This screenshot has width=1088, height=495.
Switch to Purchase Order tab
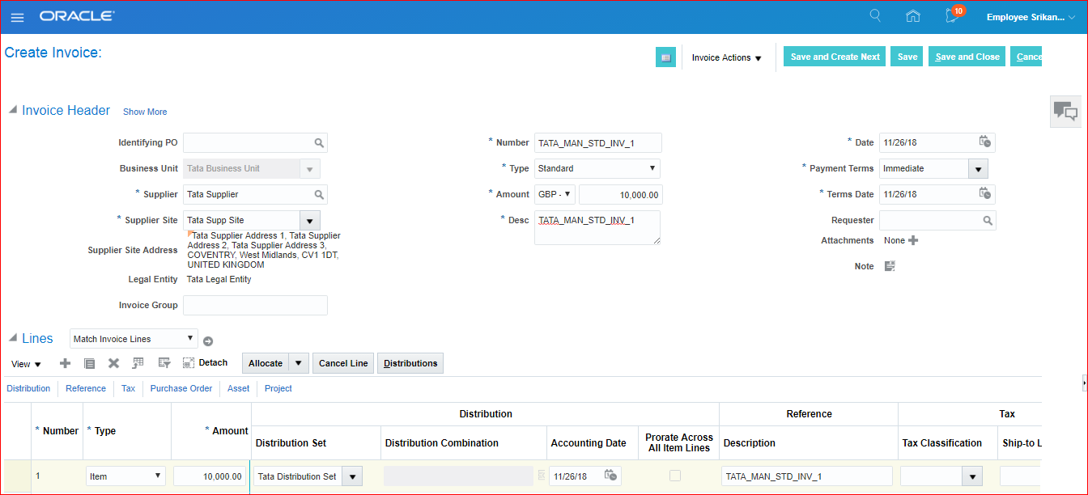(181, 388)
